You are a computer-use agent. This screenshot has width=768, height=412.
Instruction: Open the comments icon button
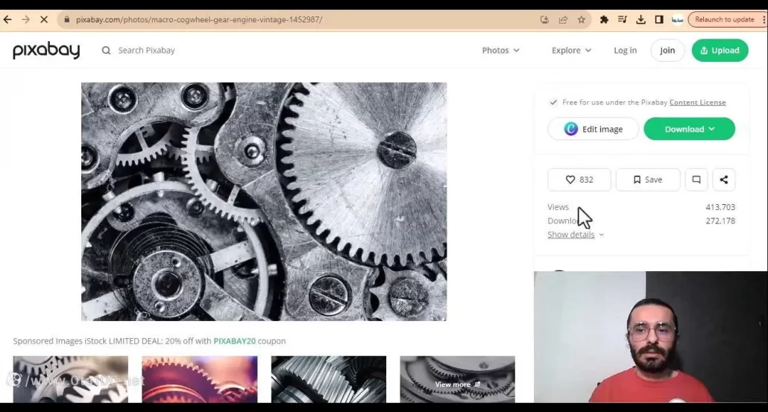click(696, 180)
